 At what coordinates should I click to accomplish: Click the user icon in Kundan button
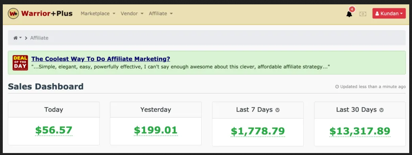point(377,13)
